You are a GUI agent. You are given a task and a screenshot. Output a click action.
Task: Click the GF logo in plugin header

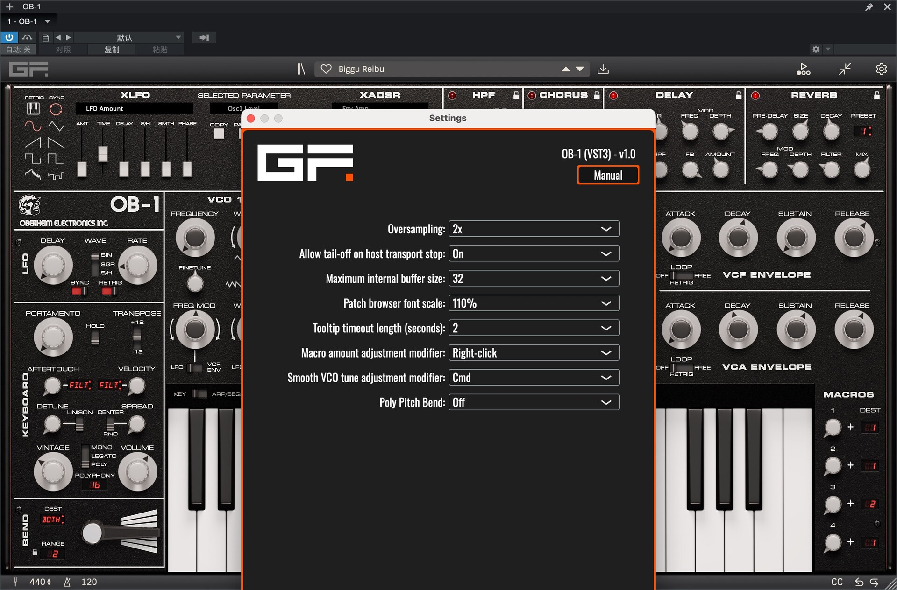(28, 69)
